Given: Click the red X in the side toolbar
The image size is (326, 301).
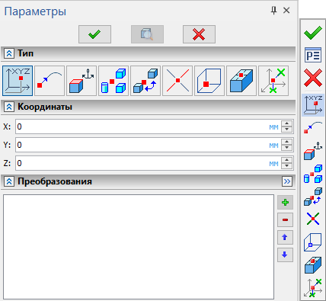Looking at the screenshot, I should [313, 78].
